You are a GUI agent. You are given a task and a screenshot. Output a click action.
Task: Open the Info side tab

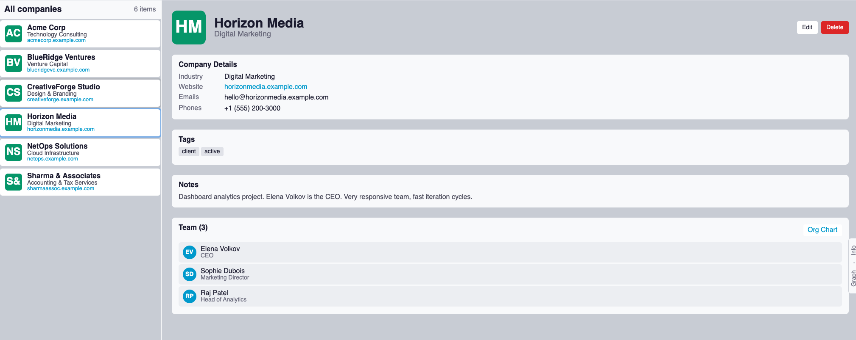[x=853, y=250]
